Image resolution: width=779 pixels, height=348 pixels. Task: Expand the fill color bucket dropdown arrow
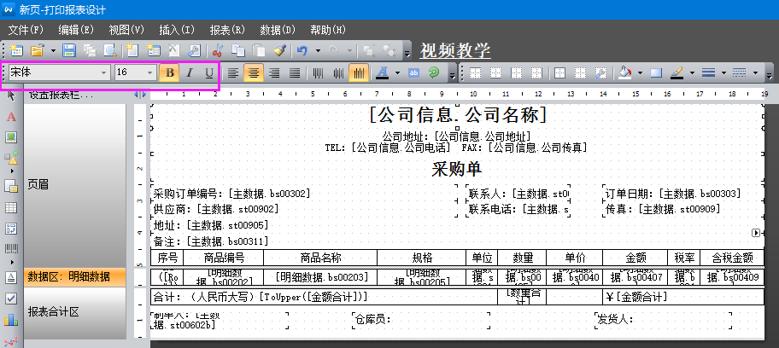[640, 73]
